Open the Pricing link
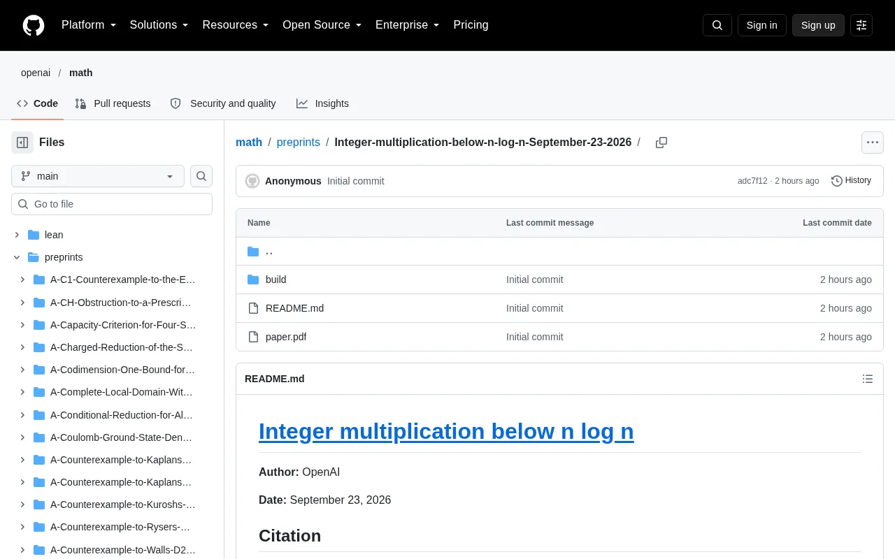 coord(471,25)
